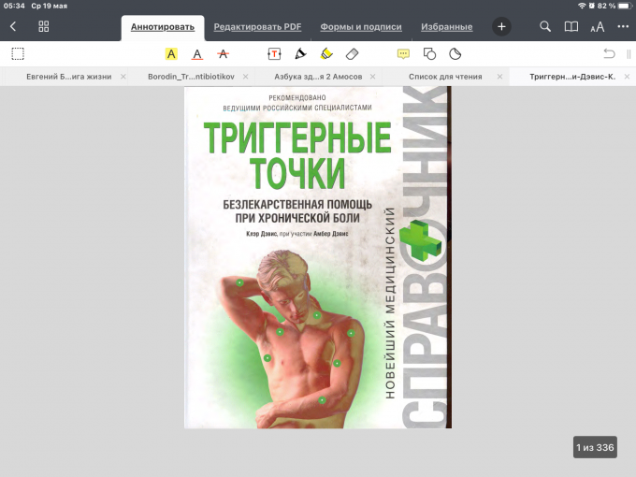This screenshot has height=477, width=636.
Task: Select the yellow text highlight tool
Action: 171,54
